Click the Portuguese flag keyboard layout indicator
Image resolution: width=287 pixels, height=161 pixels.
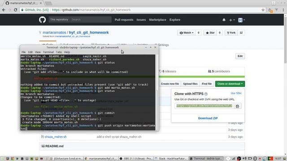(270, 158)
